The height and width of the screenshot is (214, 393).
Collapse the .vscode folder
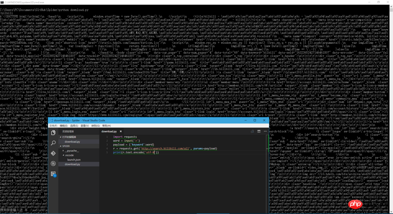[70, 155]
